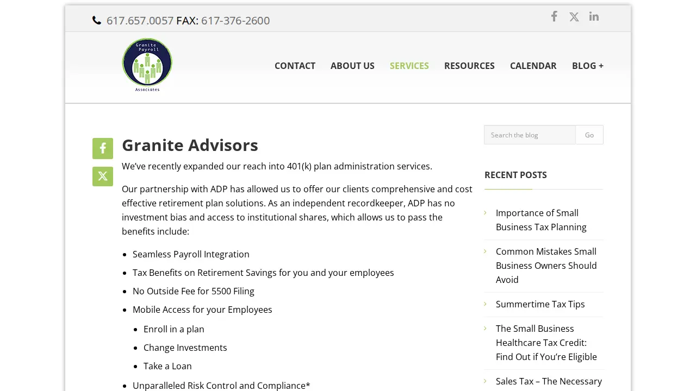Click the Granite Payroll Associates logo
Image resolution: width=696 pixels, height=391 pixels.
pos(147,65)
